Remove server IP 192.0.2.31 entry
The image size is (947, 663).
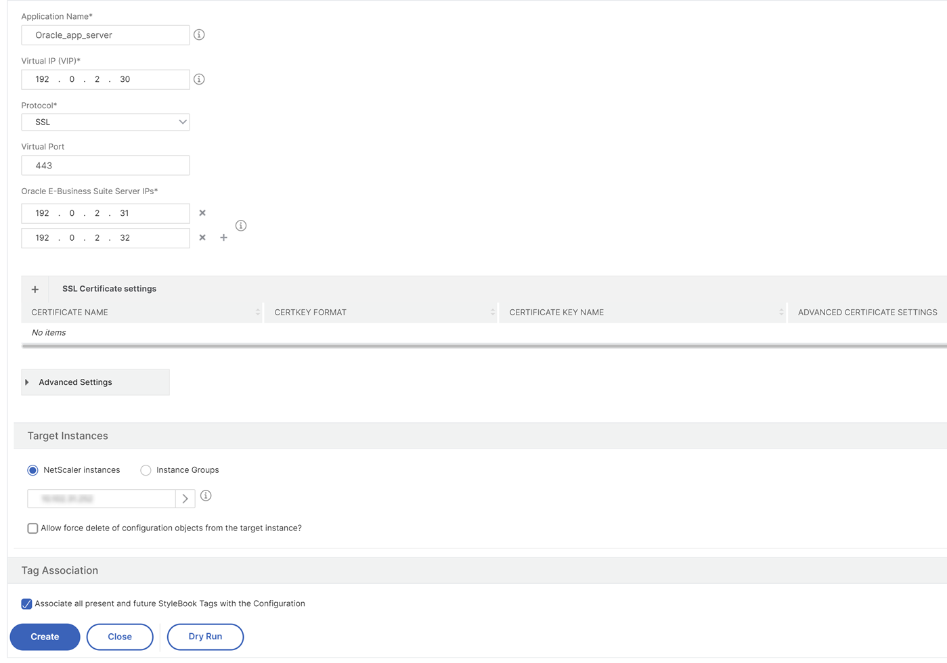pyautogui.click(x=202, y=213)
